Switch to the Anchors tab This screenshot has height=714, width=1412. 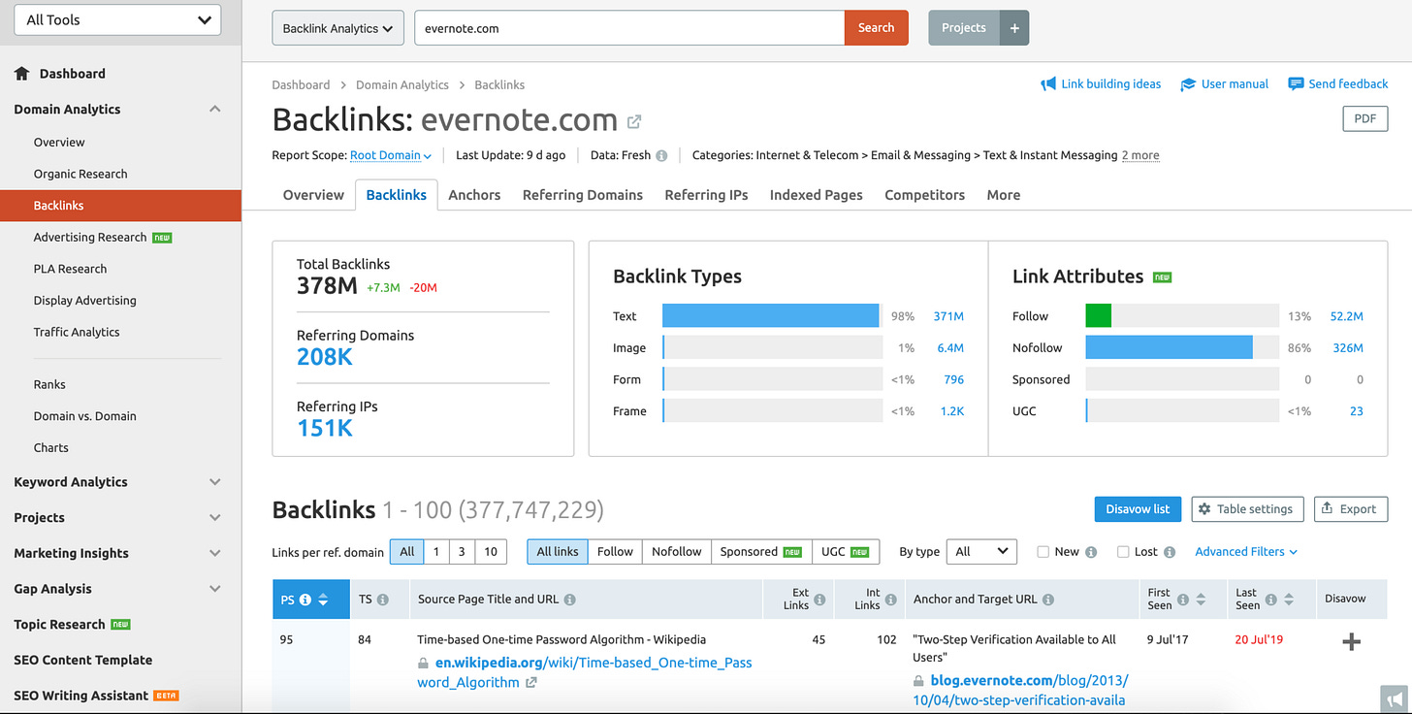474,195
